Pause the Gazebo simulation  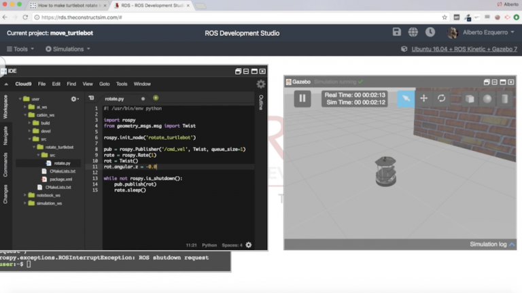302,99
